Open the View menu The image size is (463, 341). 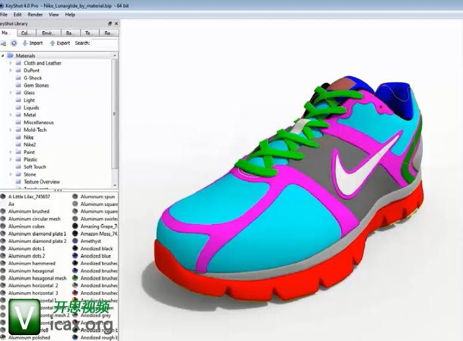coord(53,14)
